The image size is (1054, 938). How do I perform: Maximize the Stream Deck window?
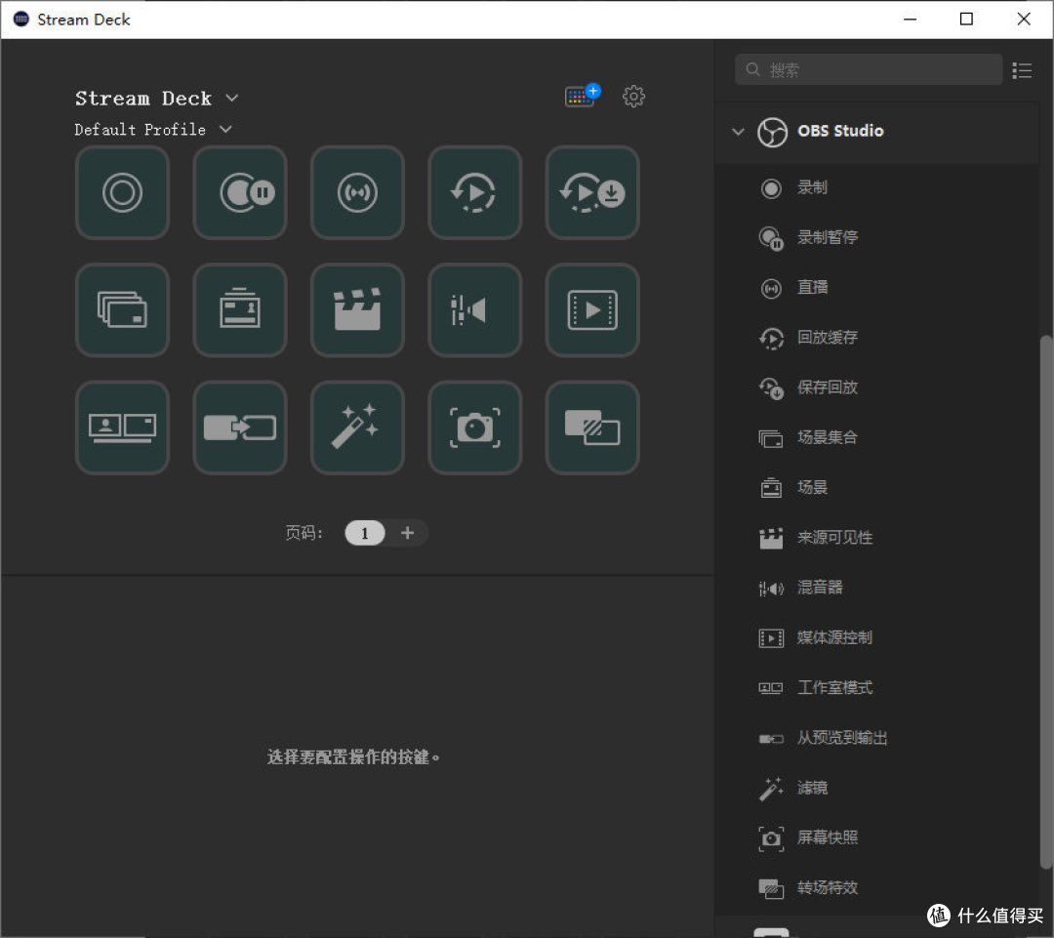pyautogui.click(x=966, y=19)
